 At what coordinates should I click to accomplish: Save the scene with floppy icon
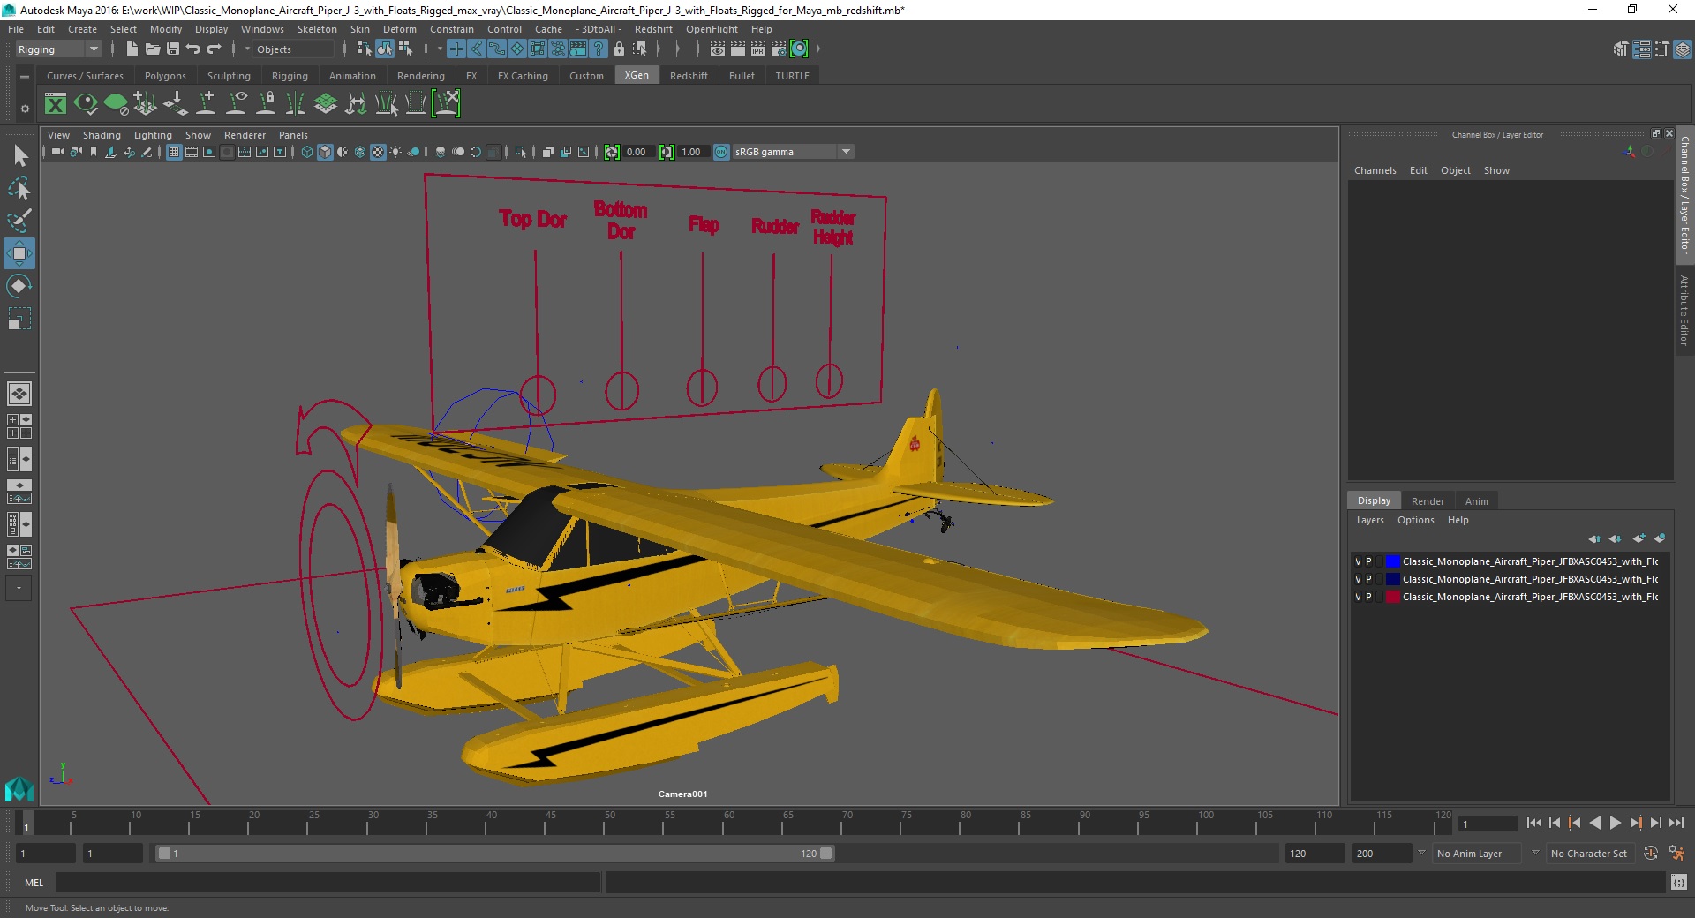(173, 49)
